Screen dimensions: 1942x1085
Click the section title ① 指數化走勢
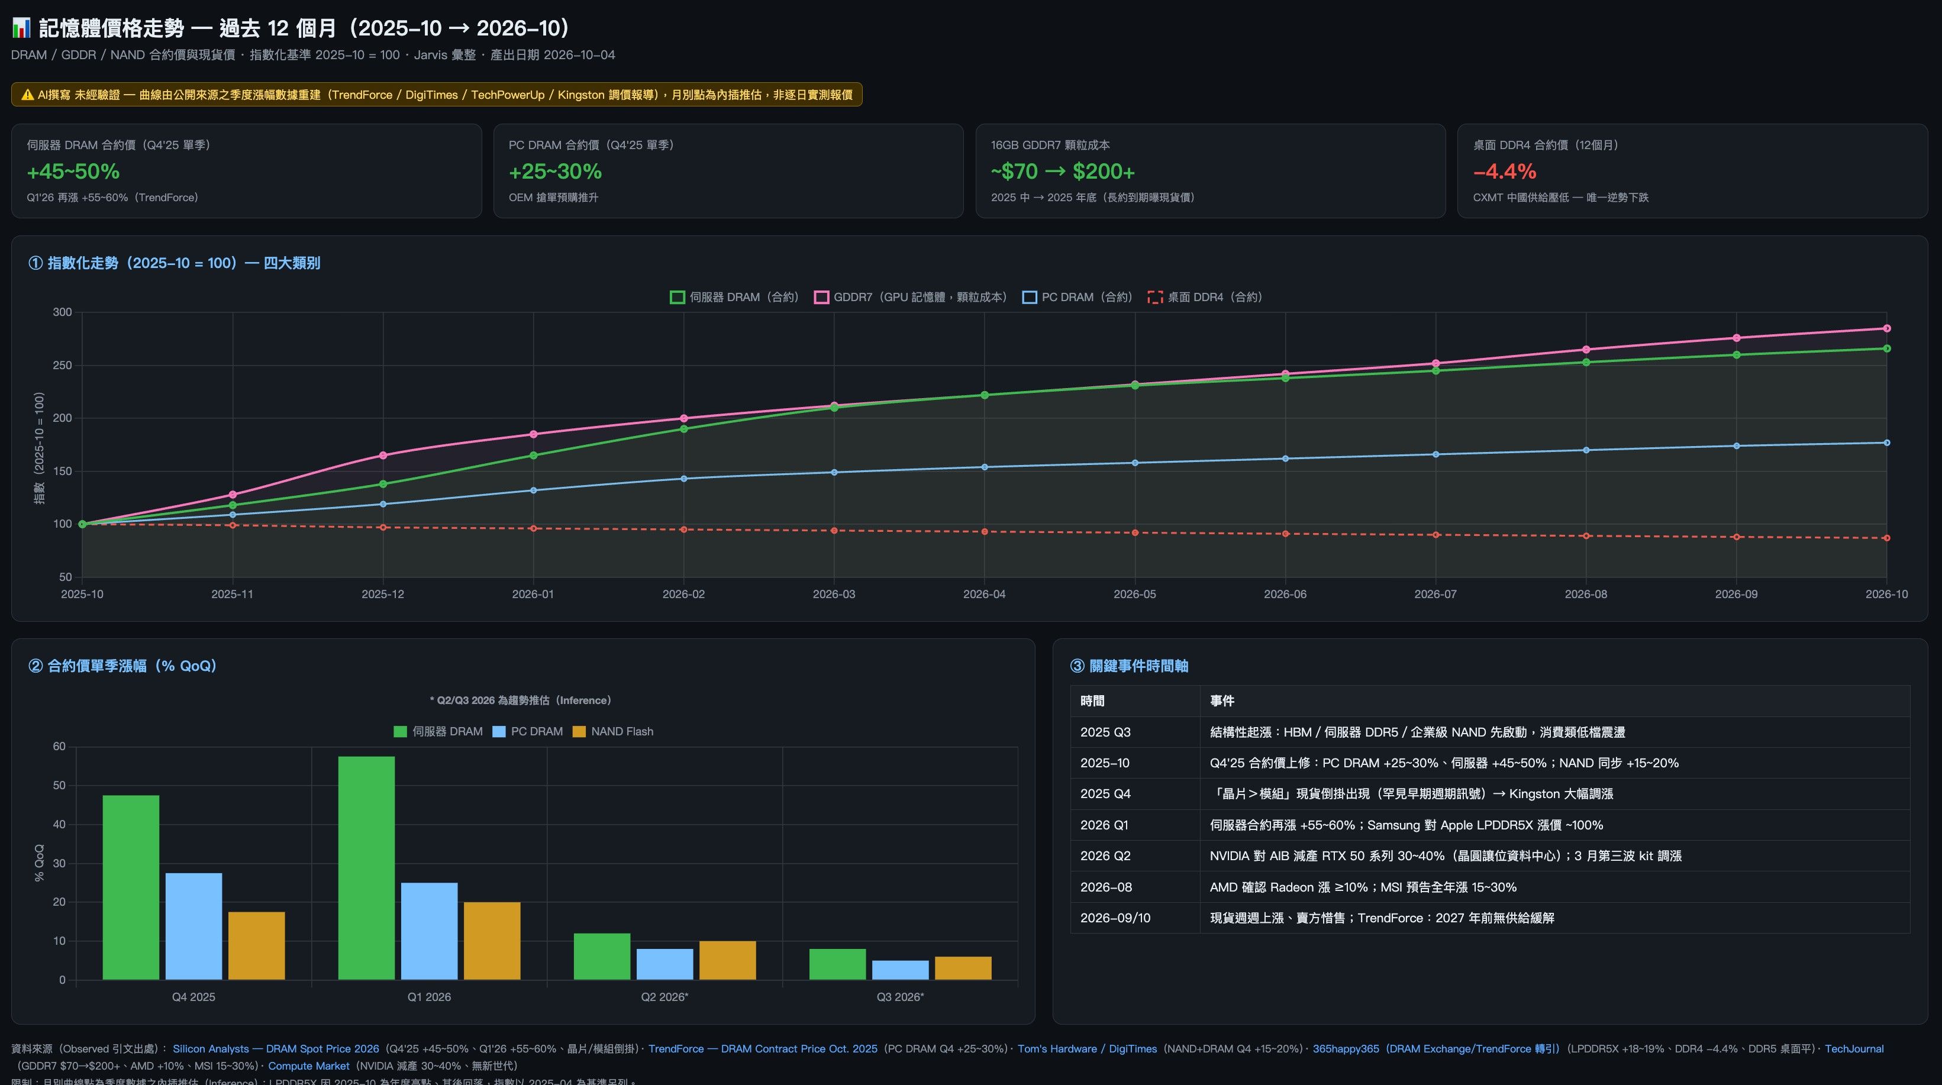[x=174, y=263]
